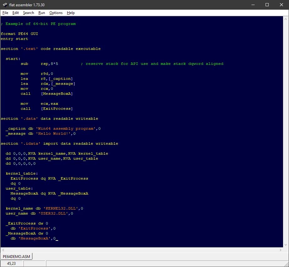Click the 'start:' label
The height and width of the screenshot is (267, 289).
[x=13, y=59]
